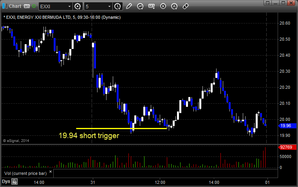The image size is (298, 187).
Task: Select the yellow 19.94 short trigger line
Action: coord(121,129)
